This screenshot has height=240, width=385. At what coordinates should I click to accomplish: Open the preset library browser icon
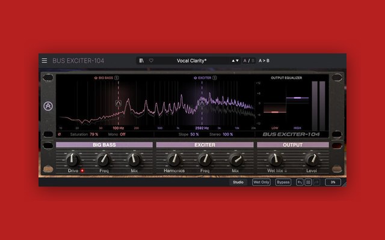pos(141,61)
